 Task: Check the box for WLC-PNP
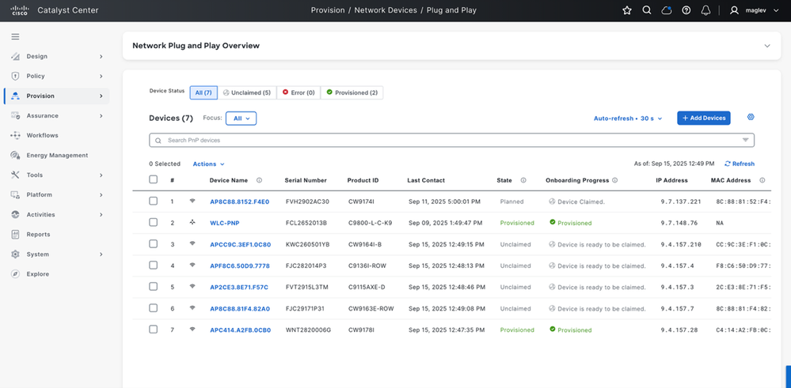click(154, 222)
